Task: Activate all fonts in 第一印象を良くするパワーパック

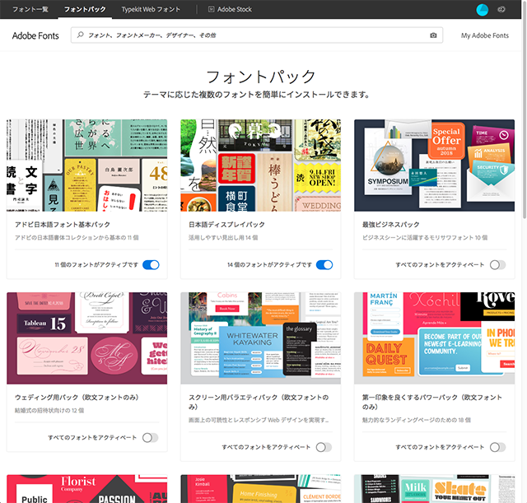Action: click(497, 447)
